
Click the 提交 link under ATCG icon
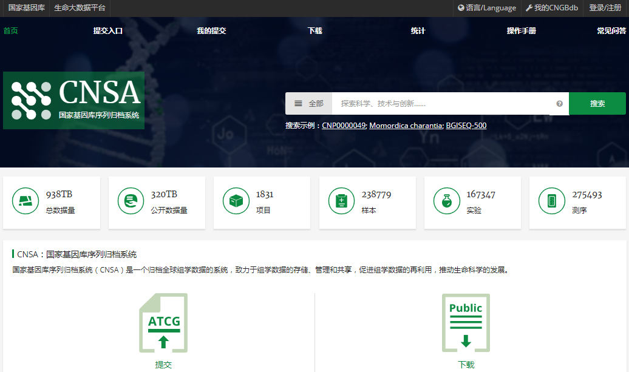pos(163,365)
